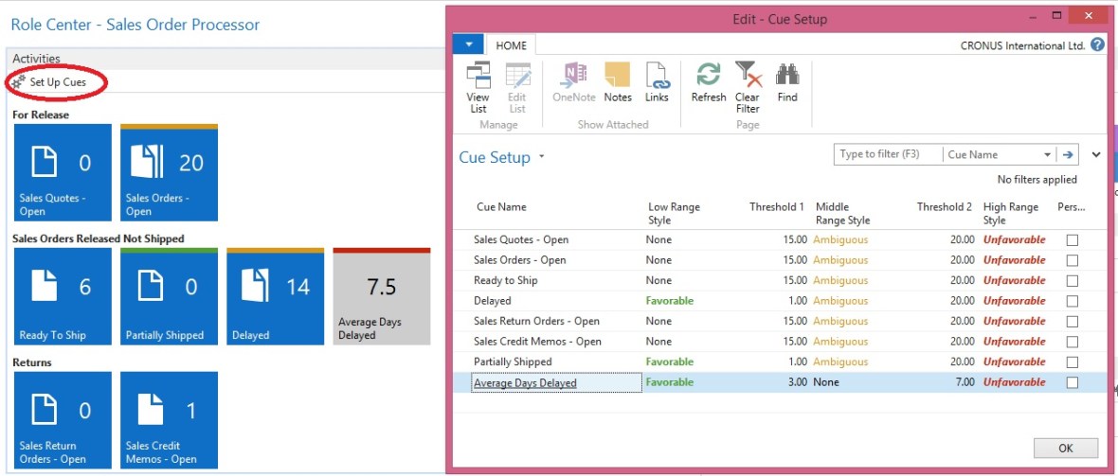Select the HOME ribbon tab
1118x476 pixels.
pyautogui.click(x=512, y=44)
